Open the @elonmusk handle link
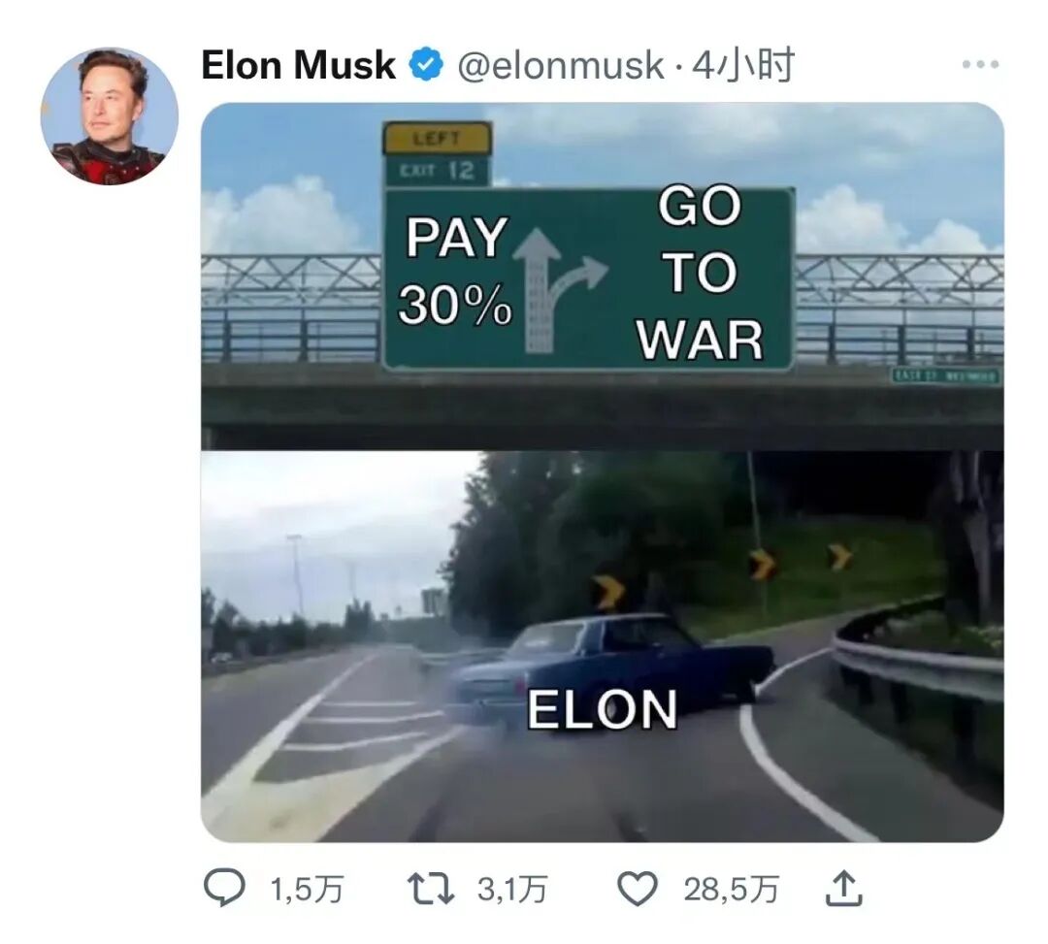Image resolution: width=1048 pixels, height=944 pixels. pos(561,65)
